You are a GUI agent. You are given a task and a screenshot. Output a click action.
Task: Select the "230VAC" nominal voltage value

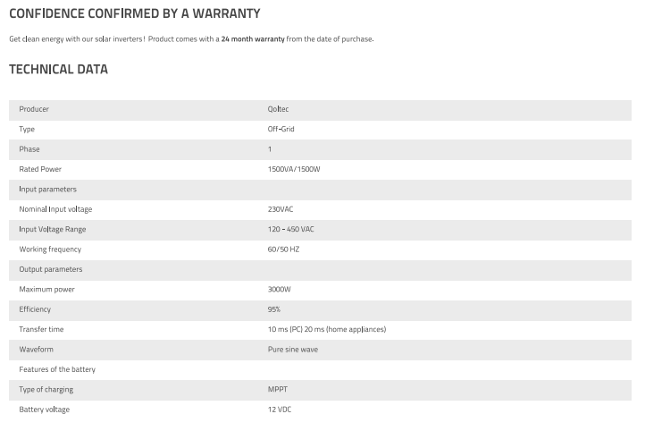click(x=280, y=209)
